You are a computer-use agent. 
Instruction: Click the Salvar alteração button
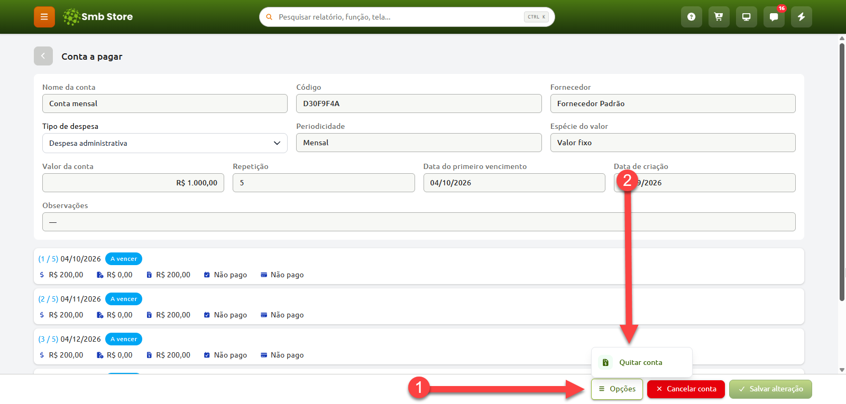click(x=770, y=389)
